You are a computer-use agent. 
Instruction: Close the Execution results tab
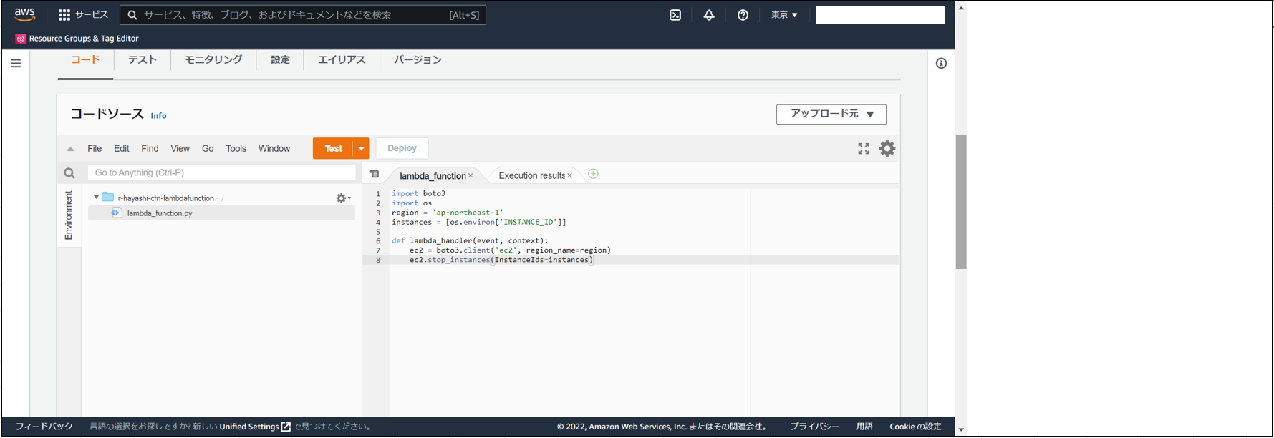coord(569,175)
